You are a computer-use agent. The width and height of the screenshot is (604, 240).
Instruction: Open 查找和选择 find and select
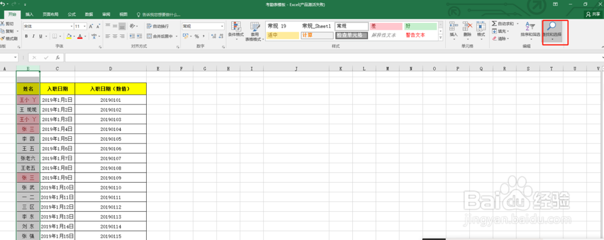click(553, 31)
